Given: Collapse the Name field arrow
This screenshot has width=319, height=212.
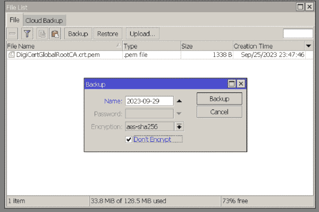Looking at the screenshot, I should pos(179,101).
